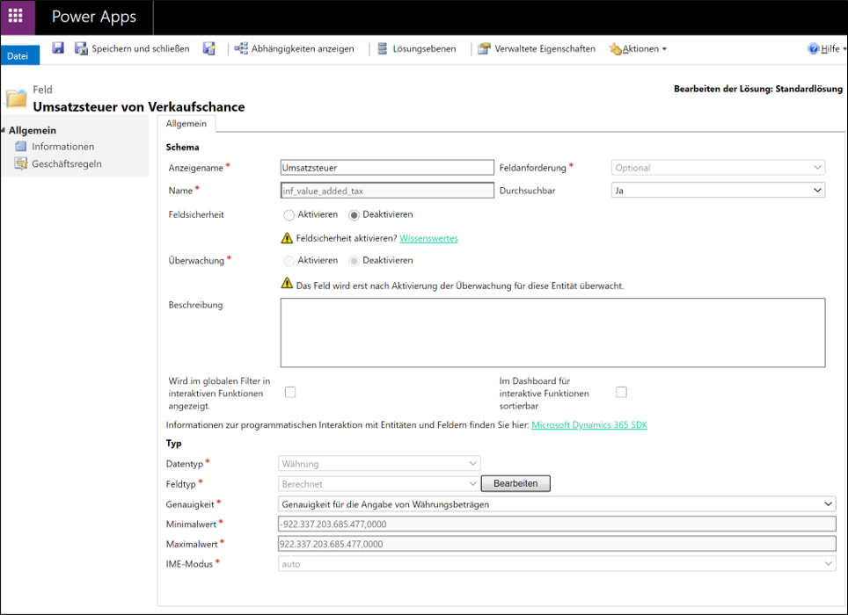Select Informationen in the sidebar
The image size is (848, 615).
[62, 147]
